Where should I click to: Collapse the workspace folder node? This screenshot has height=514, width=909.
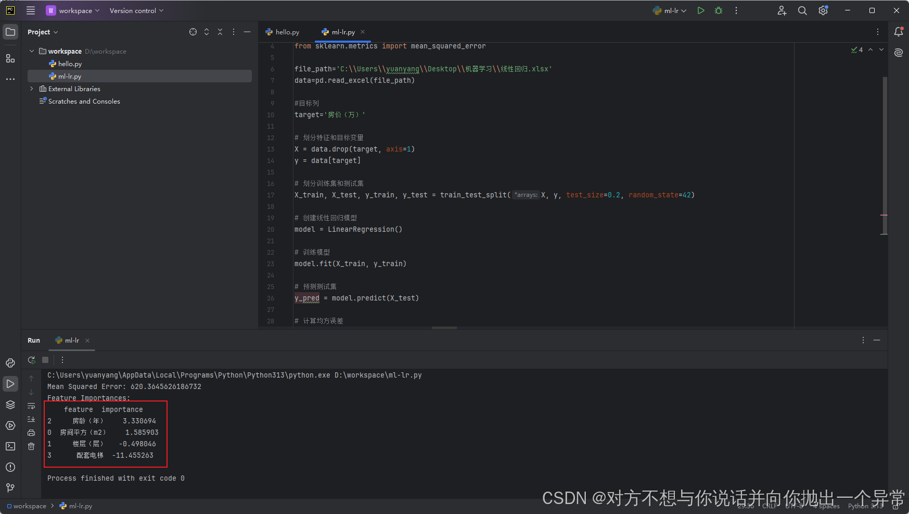pyautogui.click(x=32, y=51)
